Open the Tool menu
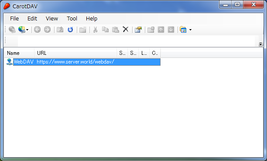267x161 pixels. [72, 18]
